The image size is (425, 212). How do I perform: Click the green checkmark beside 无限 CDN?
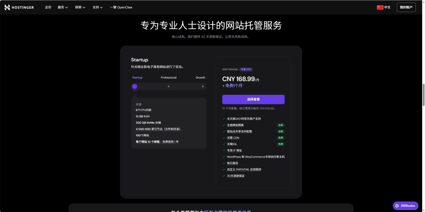(x=224, y=138)
